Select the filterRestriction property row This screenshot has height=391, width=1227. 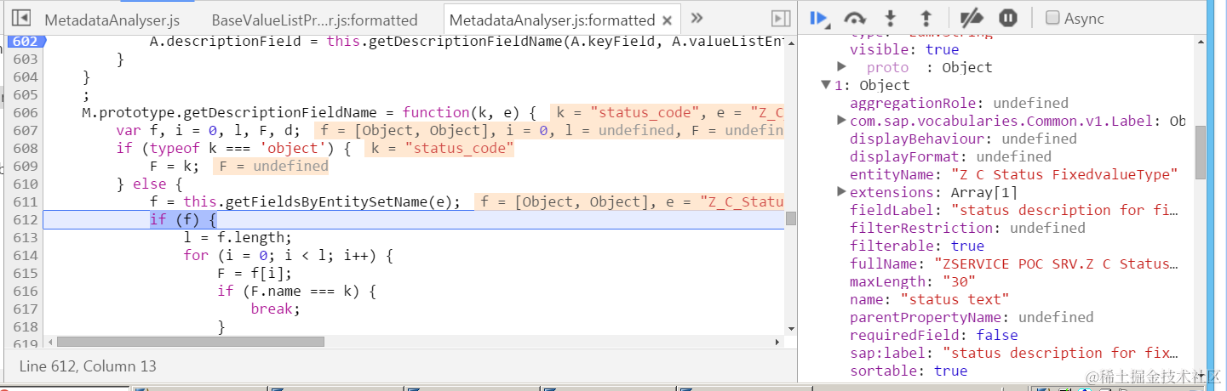tap(967, 228)
